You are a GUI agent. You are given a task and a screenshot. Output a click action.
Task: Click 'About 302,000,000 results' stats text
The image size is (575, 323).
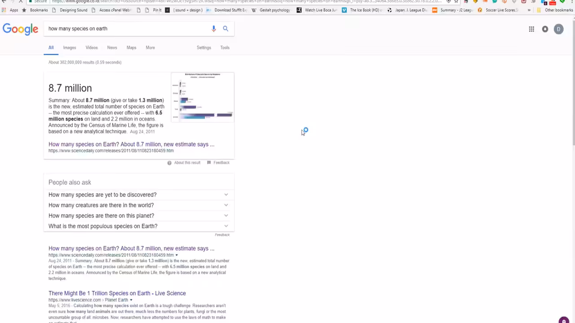click(x=85, y=62)
